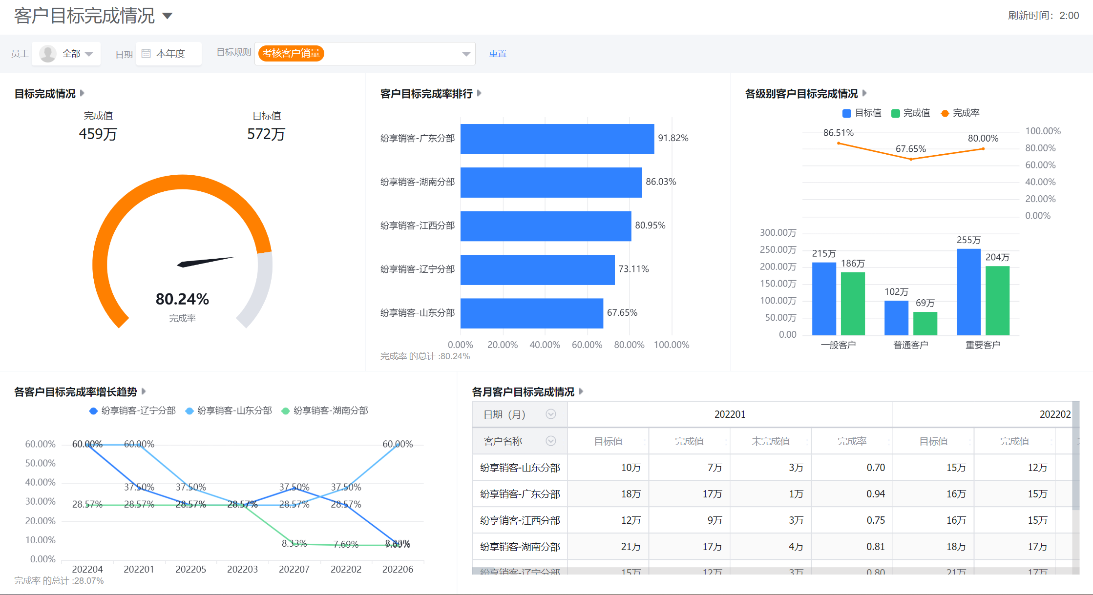Expand the 目标规则 dropdown arrow

pyautogui.click(x=466, y=54)
